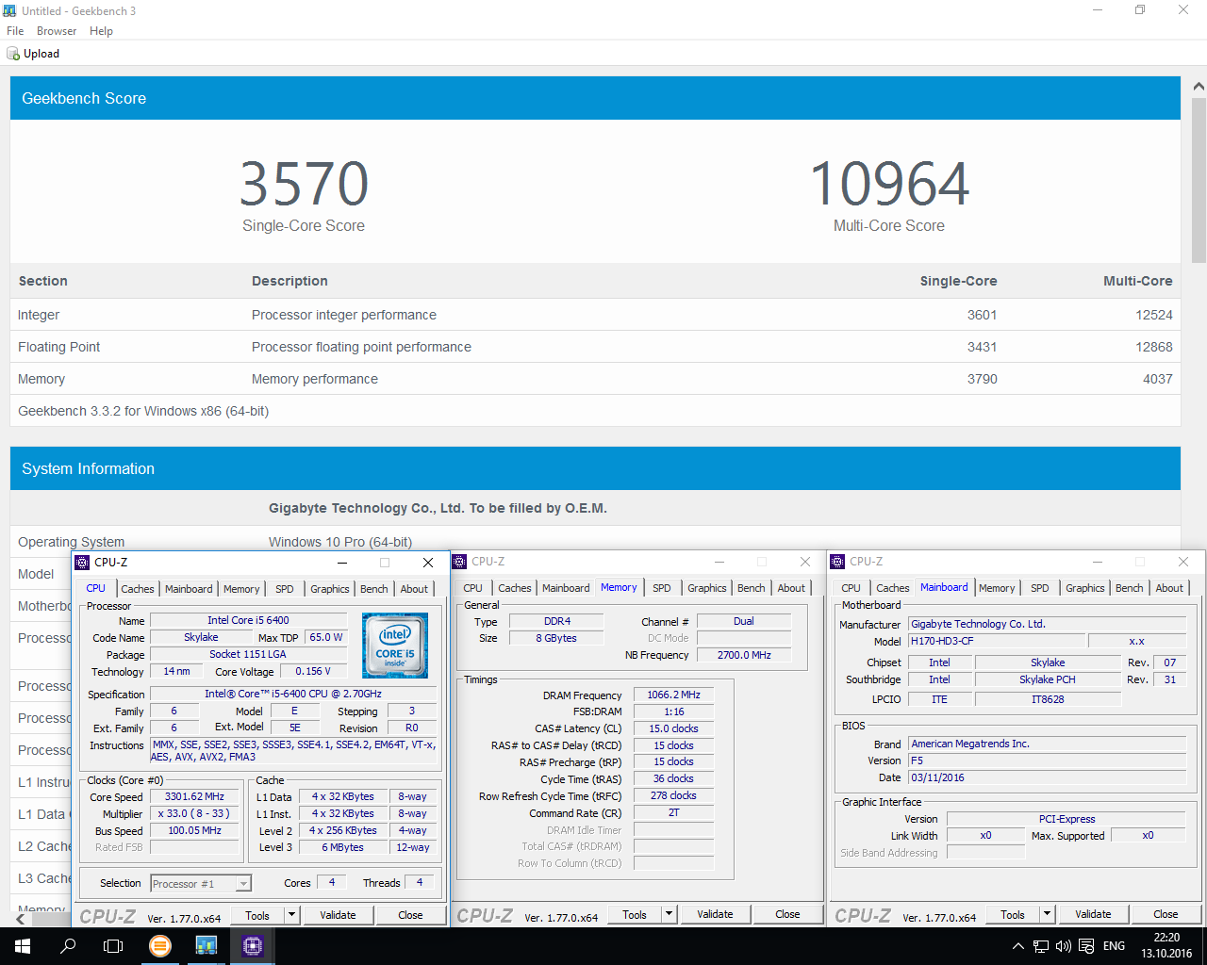Select the Caches tab in left CPU-Z window

click(x=138, y=589)
